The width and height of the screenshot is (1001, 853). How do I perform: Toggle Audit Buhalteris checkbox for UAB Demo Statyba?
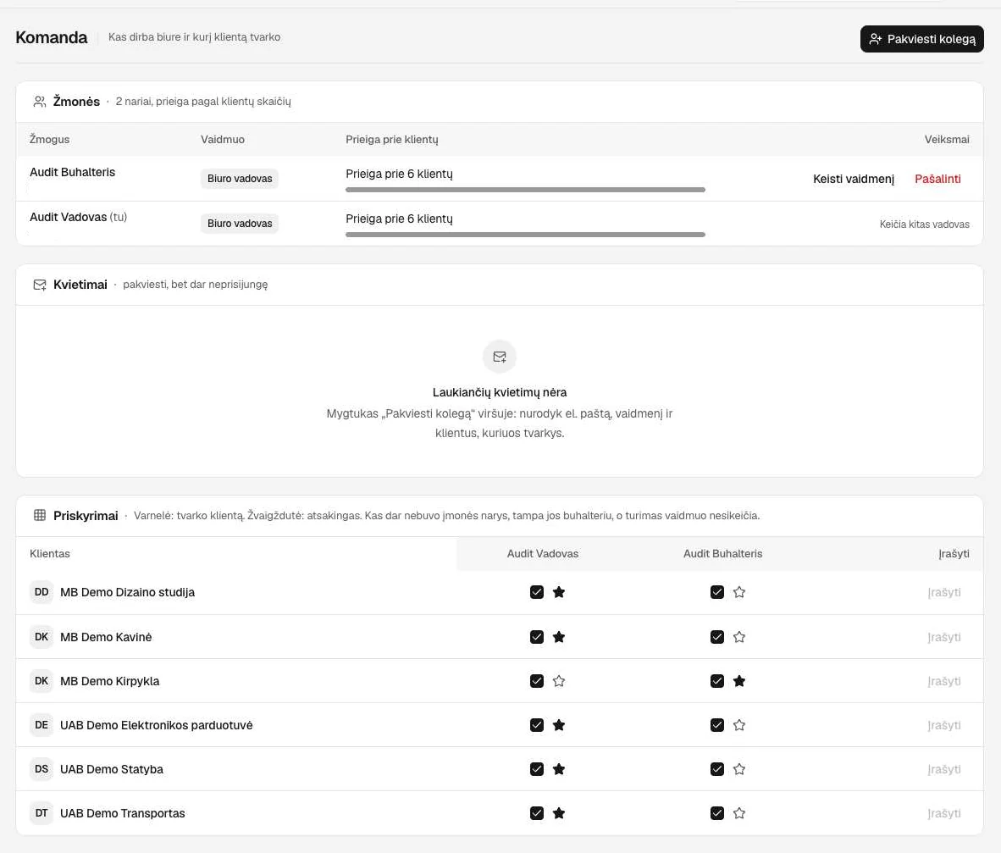717,769
